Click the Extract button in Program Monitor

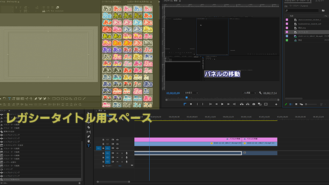click(247, 104)
